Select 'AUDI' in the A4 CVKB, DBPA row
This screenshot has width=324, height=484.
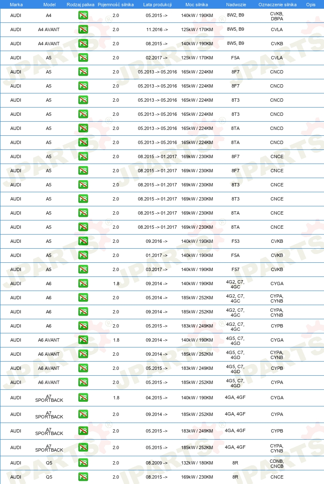click(x=16, y=15)
